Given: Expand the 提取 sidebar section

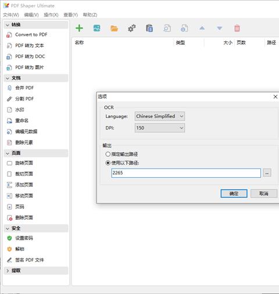Looking at the screenshot, I should click(x=36, y=271).
